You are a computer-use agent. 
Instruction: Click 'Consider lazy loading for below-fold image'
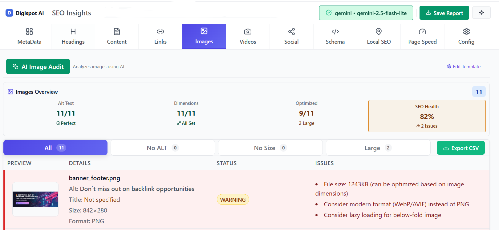tap(382, 215)
